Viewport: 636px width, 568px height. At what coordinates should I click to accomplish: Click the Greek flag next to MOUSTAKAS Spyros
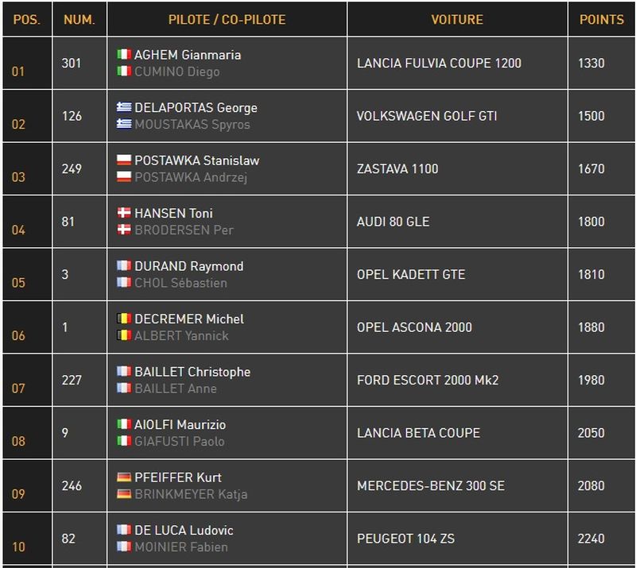(x=123, y=124)
